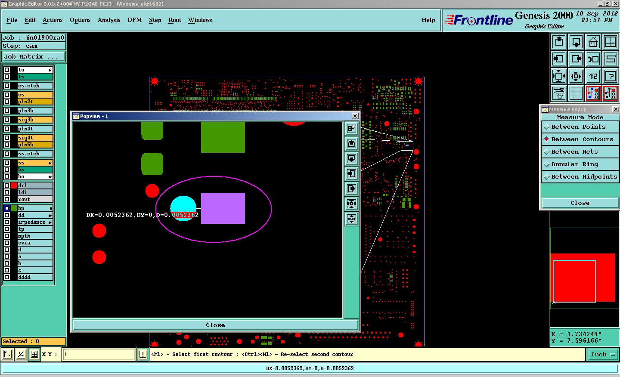Screen dimensions: 620x377
Task: Click the green color swatch of bp layer
Action: (x=14, y=208)
